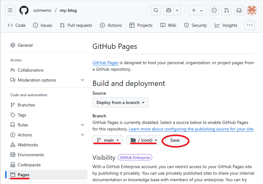The height and width of the screenshot is (184, 263).
Task: Switch to the Projects tab
Action: [141, 25]
